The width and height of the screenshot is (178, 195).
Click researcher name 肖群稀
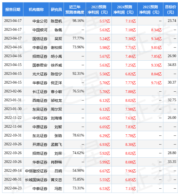56,162
